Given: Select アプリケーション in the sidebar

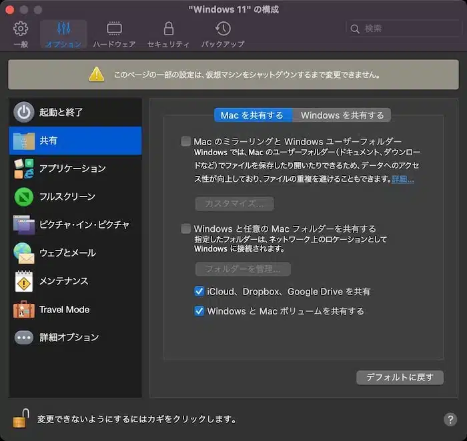Looking at the screenshot, I should pyautogui.click(x=75, y=169).
